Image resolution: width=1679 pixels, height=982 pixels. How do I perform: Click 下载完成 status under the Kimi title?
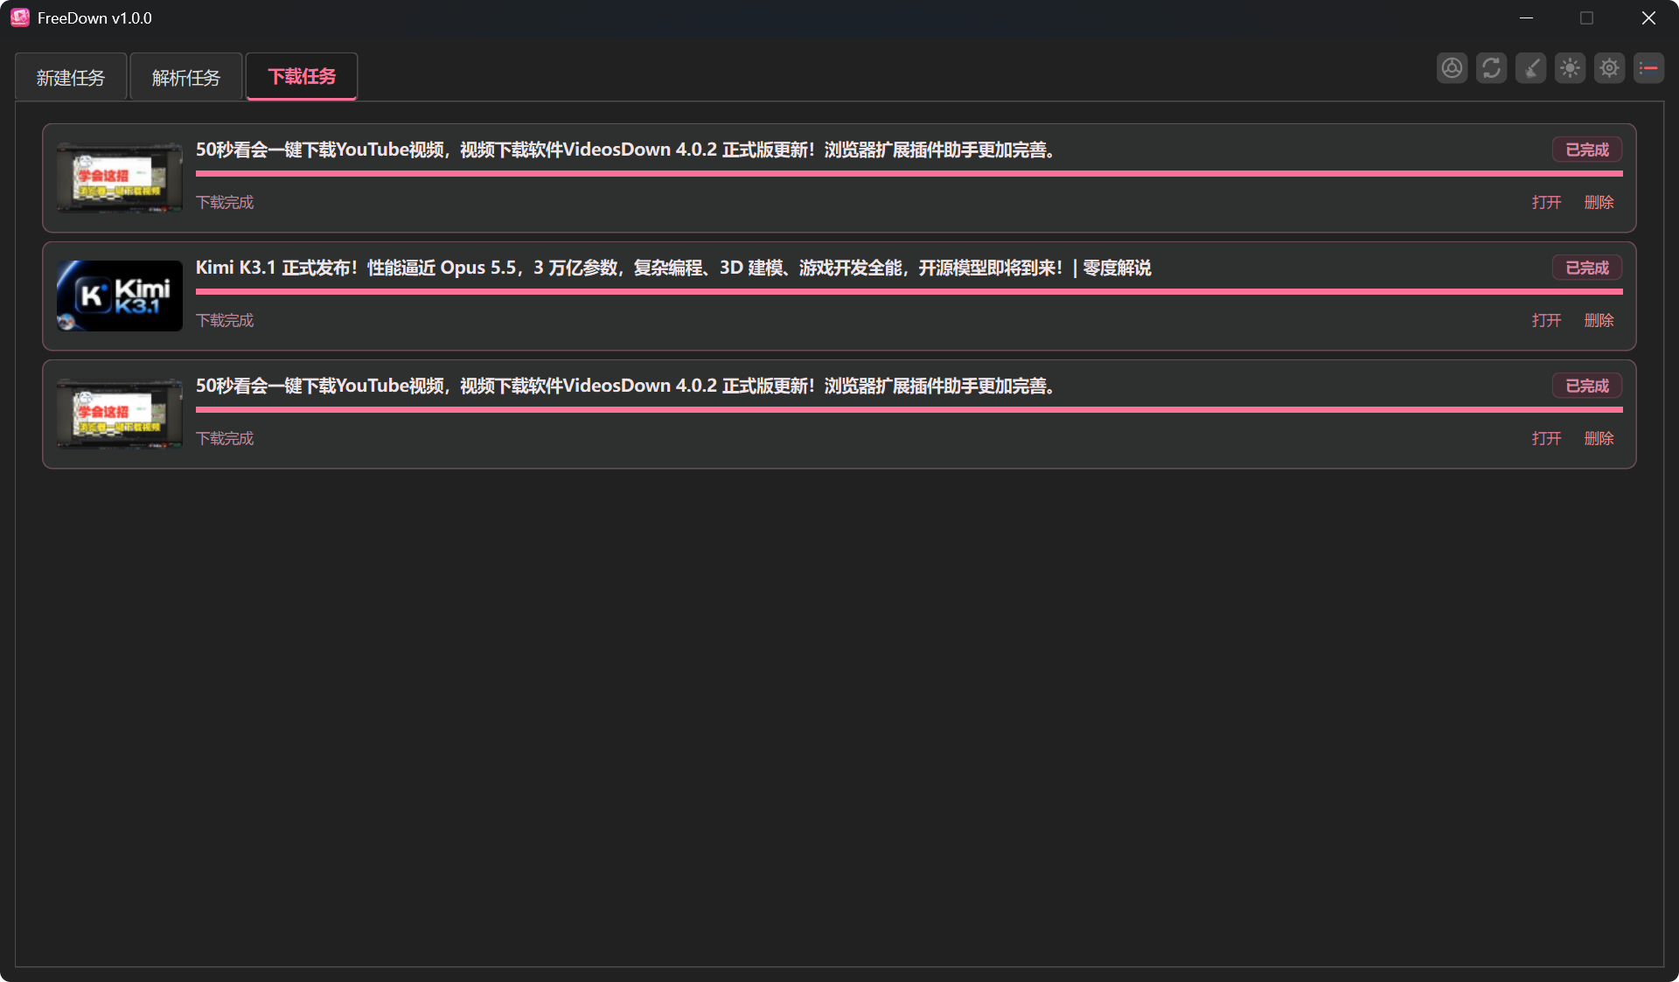click(x=225, y=320)
